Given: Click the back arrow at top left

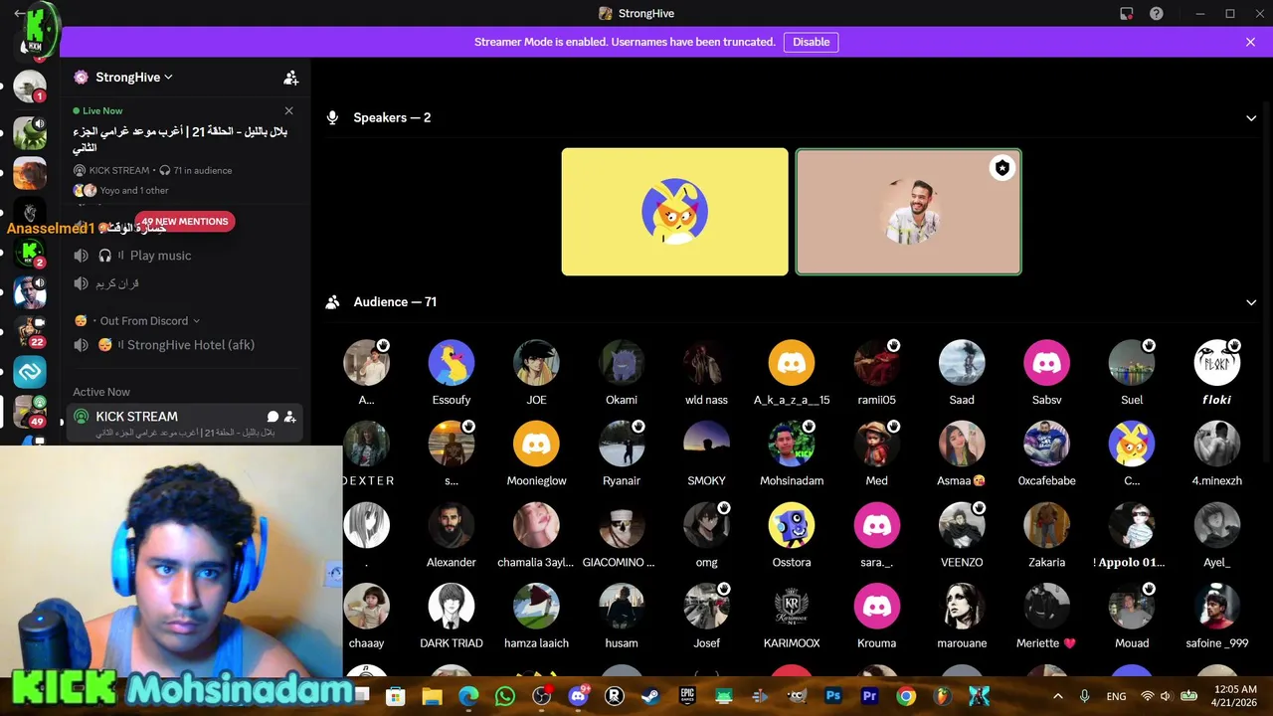Looking at the screenshot, I should coord(20,14).
